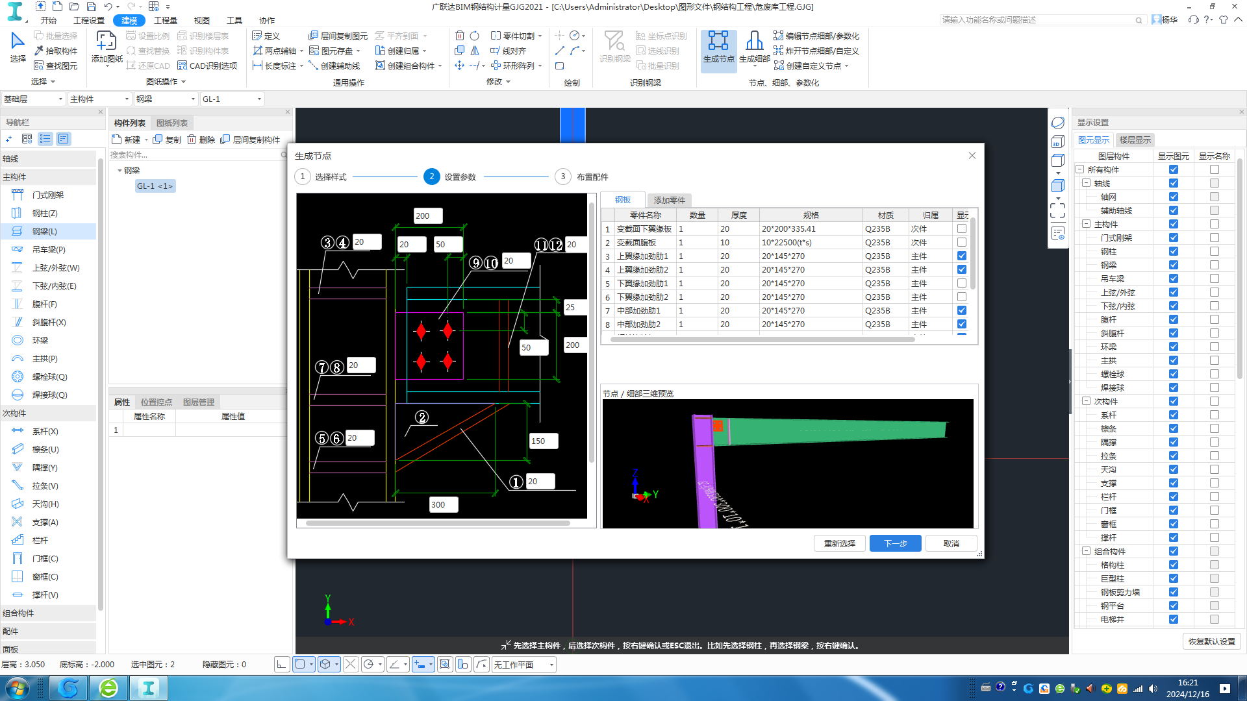Screen dimensions: 1247x701
Task: Open the 无工作平面 dropdown
Action: (523, 665)
